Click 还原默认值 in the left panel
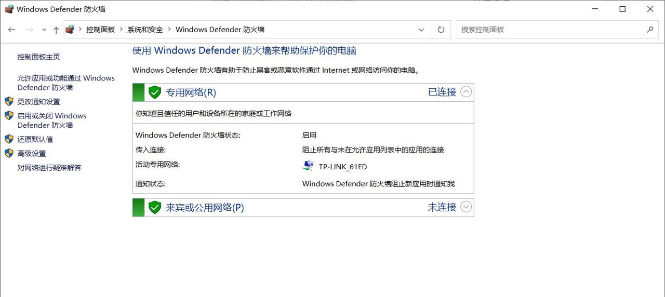Image resolution: width=665 pixels, height=297 pixels. pyautogui.click(x=35, y=140)
